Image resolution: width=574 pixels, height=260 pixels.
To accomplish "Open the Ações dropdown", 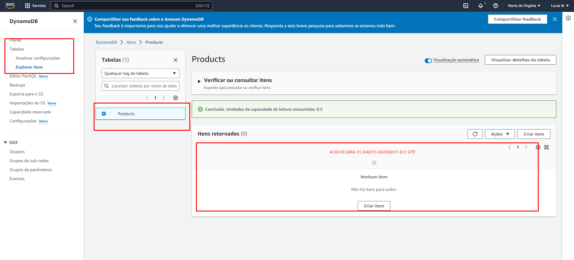I will coord(500,134).
